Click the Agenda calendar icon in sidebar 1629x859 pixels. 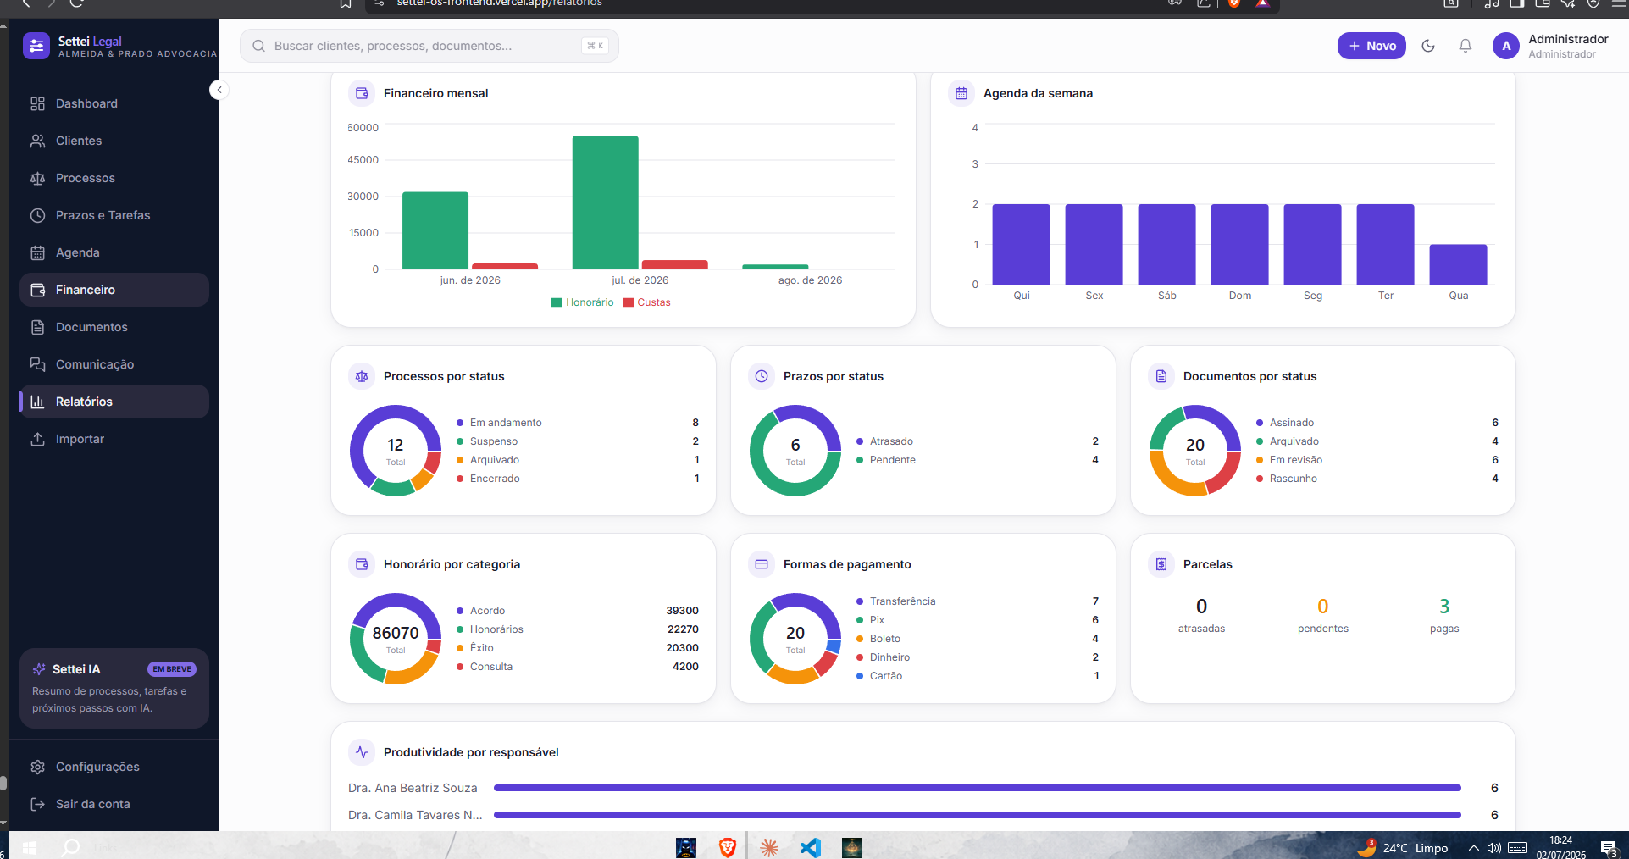(x=37, y=252)
